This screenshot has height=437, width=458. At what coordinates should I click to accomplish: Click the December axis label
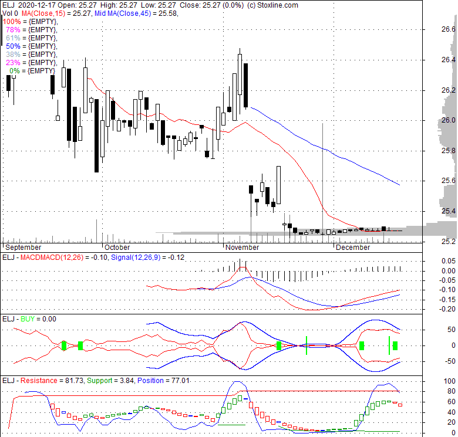pos(353,248)
